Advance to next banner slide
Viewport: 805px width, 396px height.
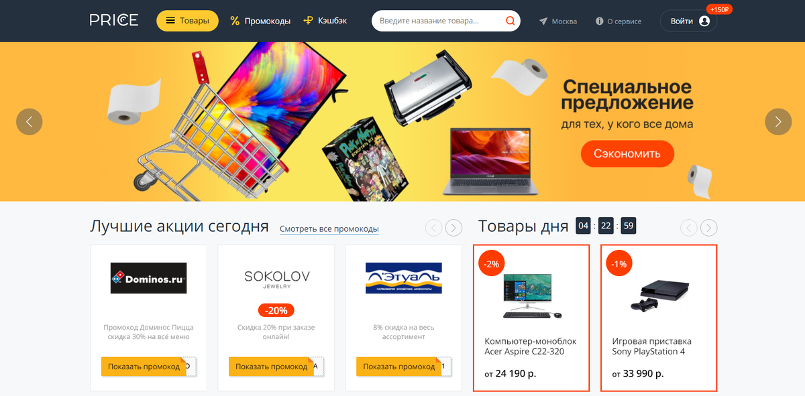(x=778, y=121)
